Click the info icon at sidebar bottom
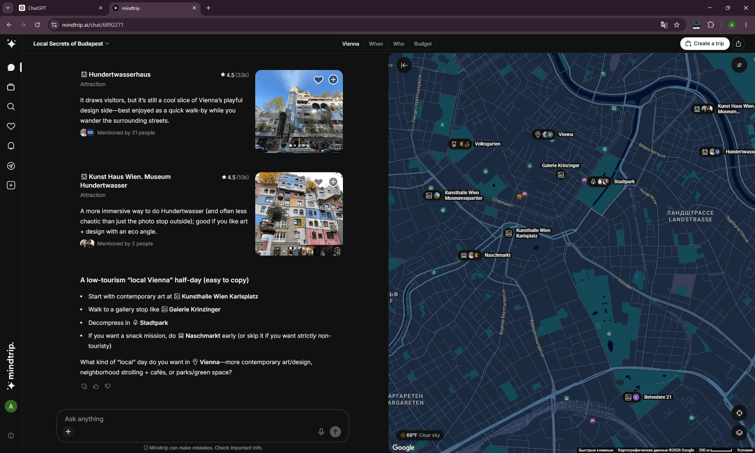 11,436
